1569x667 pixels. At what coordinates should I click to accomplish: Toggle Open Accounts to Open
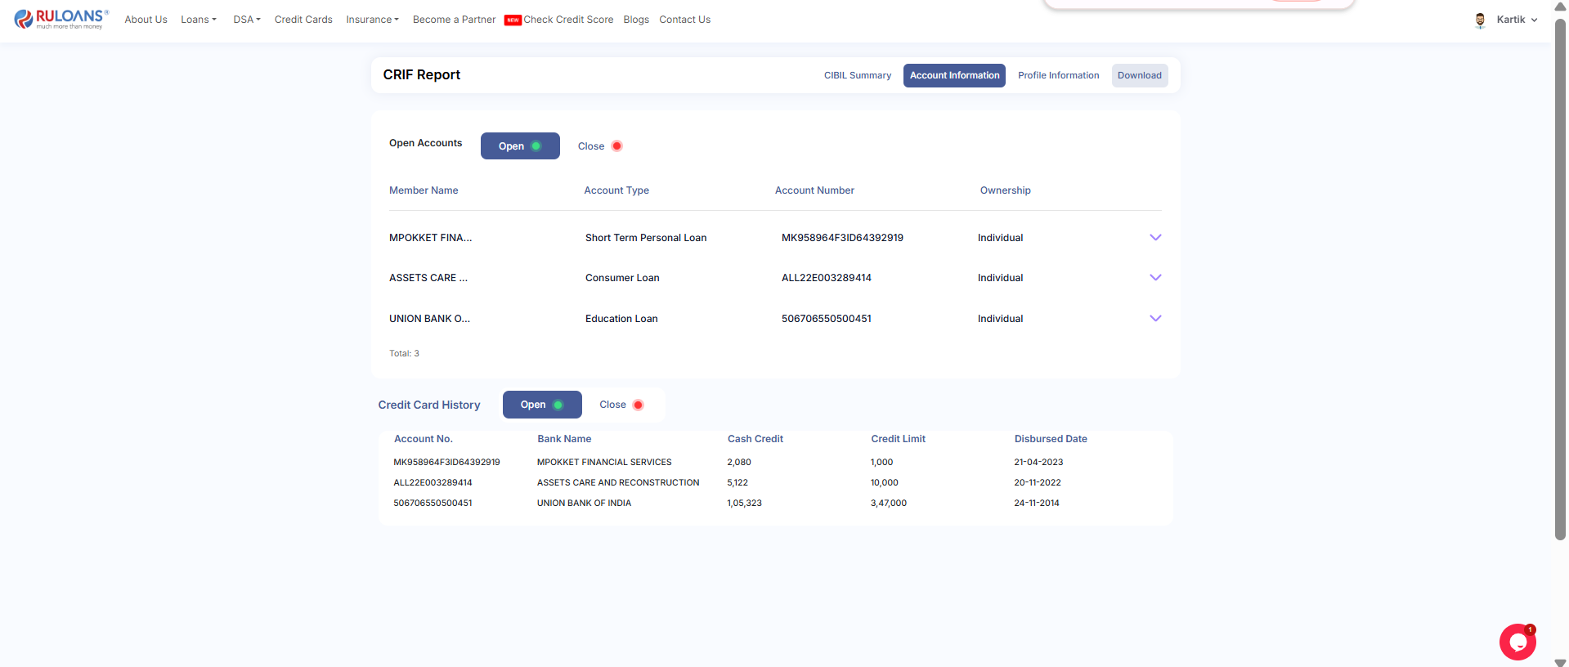[x=520, y=146]
